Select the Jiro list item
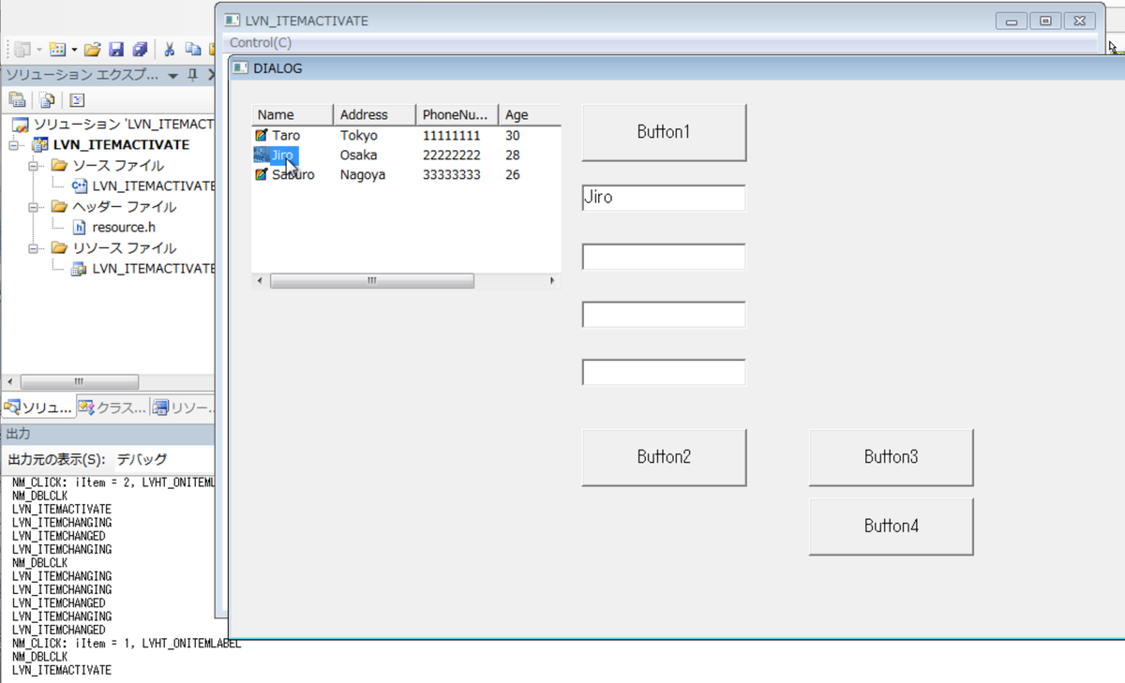This screenshot has height=683, width=1125. (x=282, y=156)
